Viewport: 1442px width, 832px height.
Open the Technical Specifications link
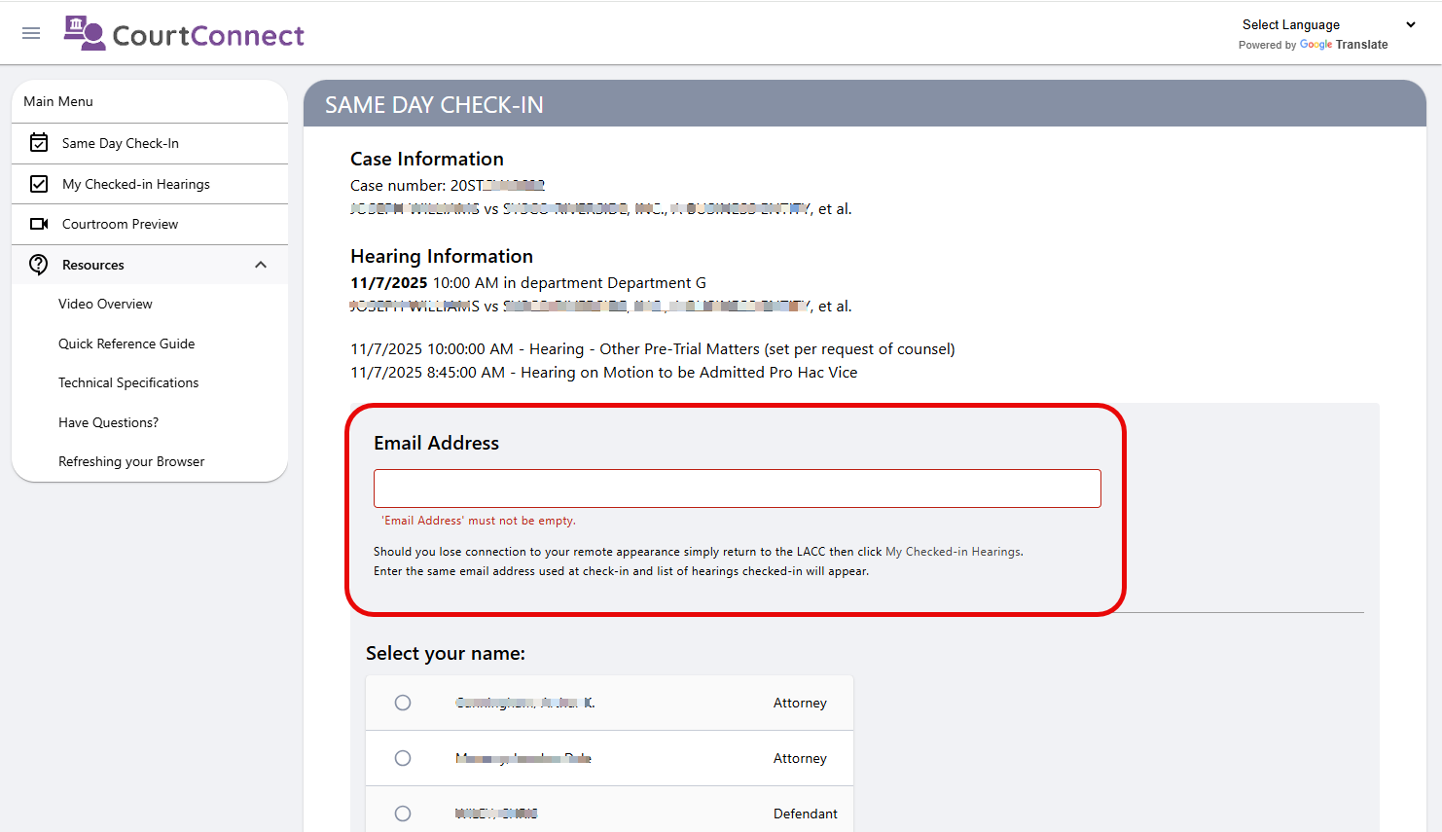pyautogui.click(x=128, y=382)
